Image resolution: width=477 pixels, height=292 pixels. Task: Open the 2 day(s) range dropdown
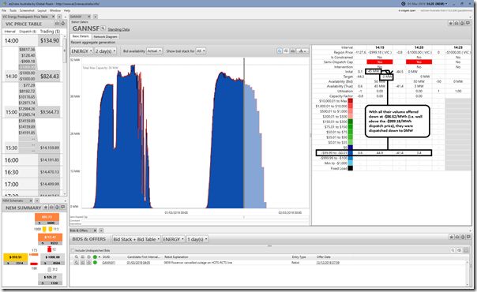[105, 51]
